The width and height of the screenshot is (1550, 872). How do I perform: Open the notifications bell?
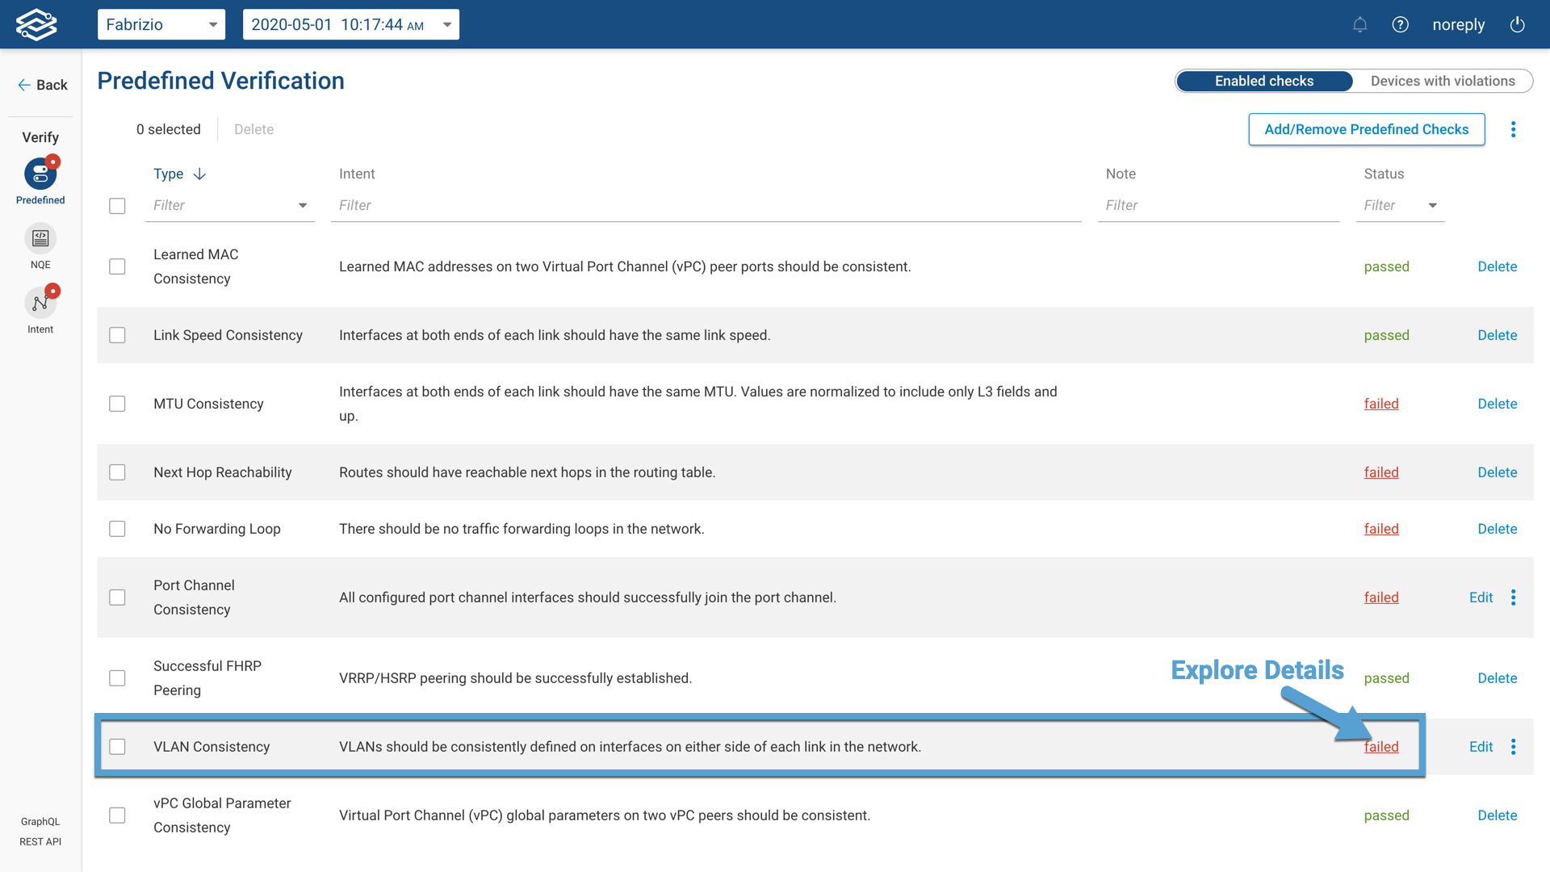pos(1360,24)
